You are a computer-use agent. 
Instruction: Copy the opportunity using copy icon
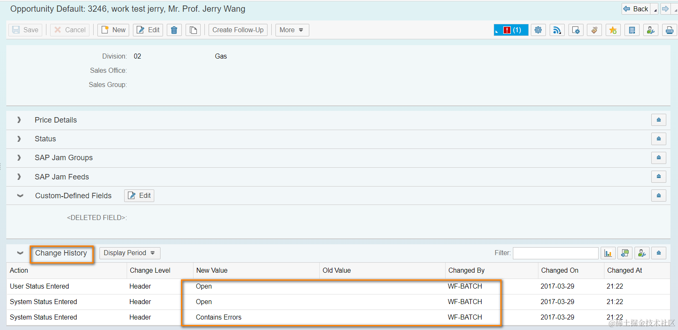193,30
